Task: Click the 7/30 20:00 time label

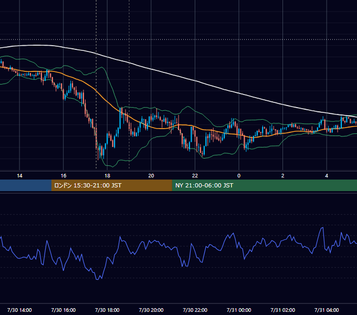Action: click(151, 310)
